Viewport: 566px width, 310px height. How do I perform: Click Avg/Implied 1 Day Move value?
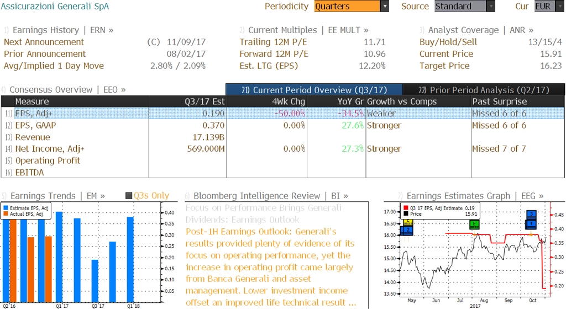[x=178, y=66]
